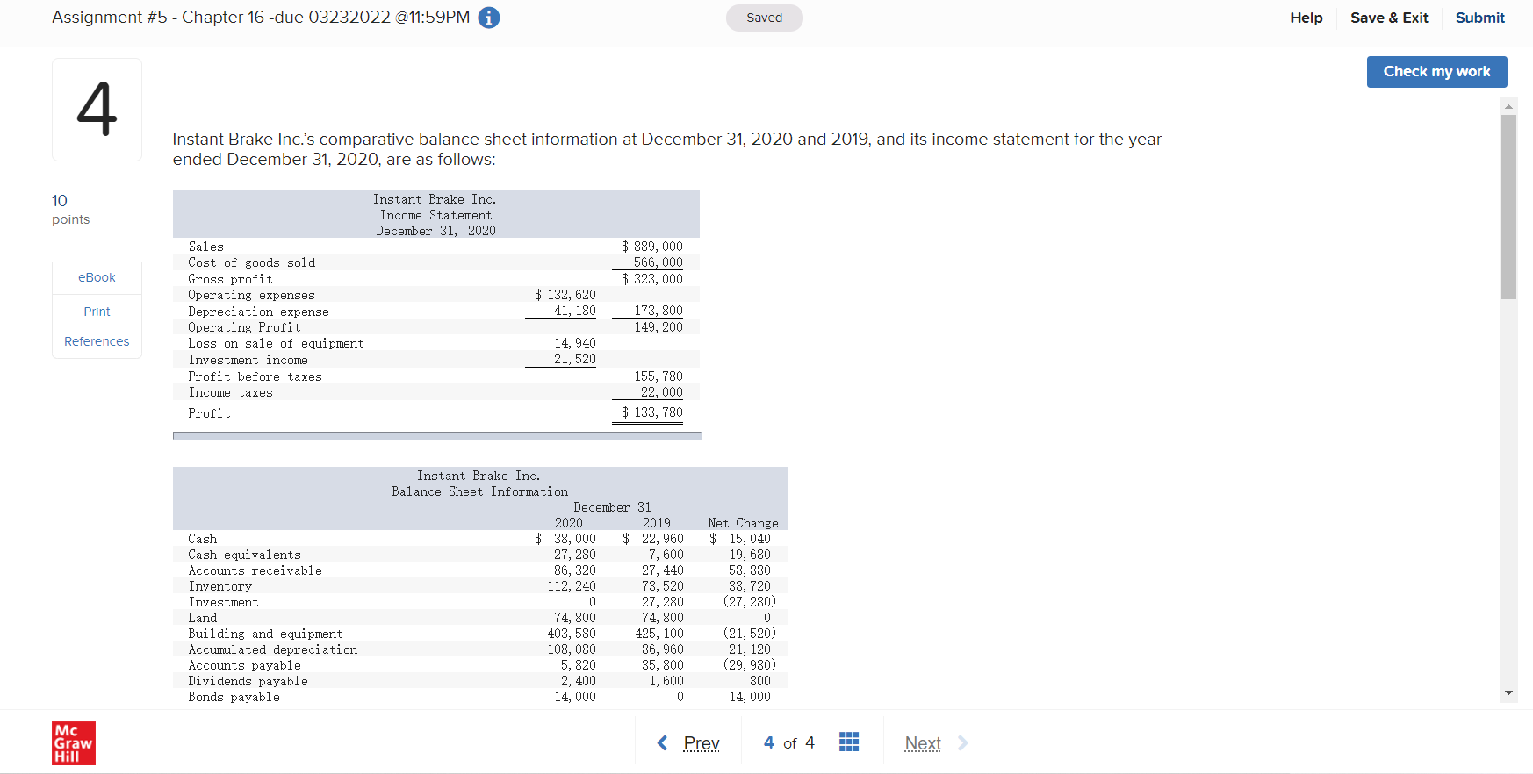Click Investment income 21,520 value

tap(574, 359)
